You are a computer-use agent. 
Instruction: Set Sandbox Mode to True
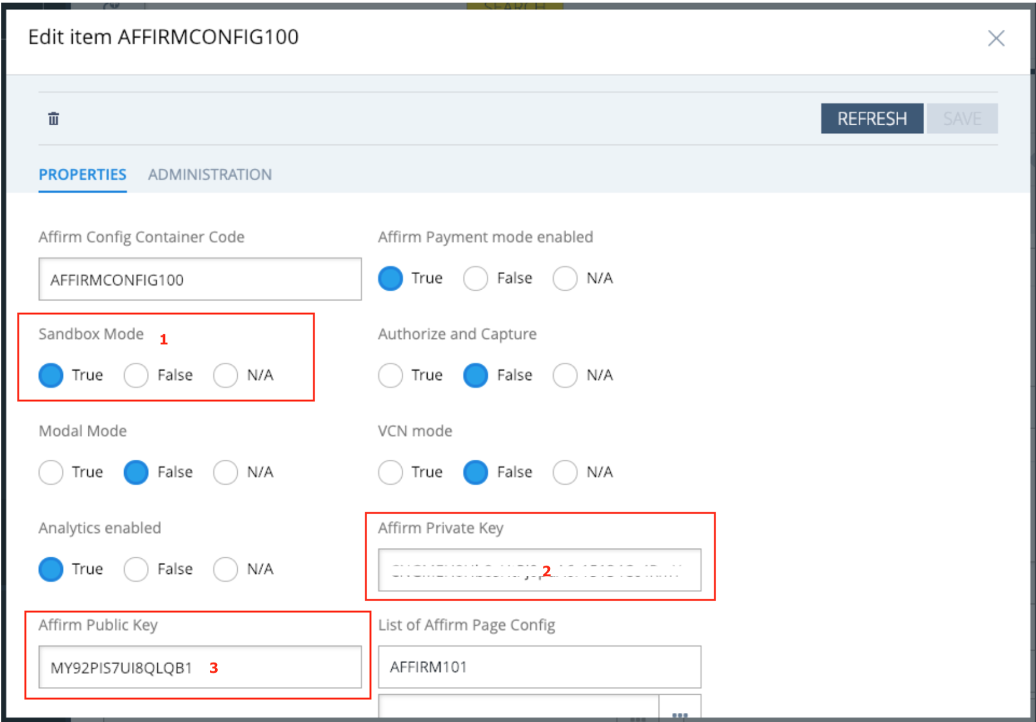pos(51,375)
